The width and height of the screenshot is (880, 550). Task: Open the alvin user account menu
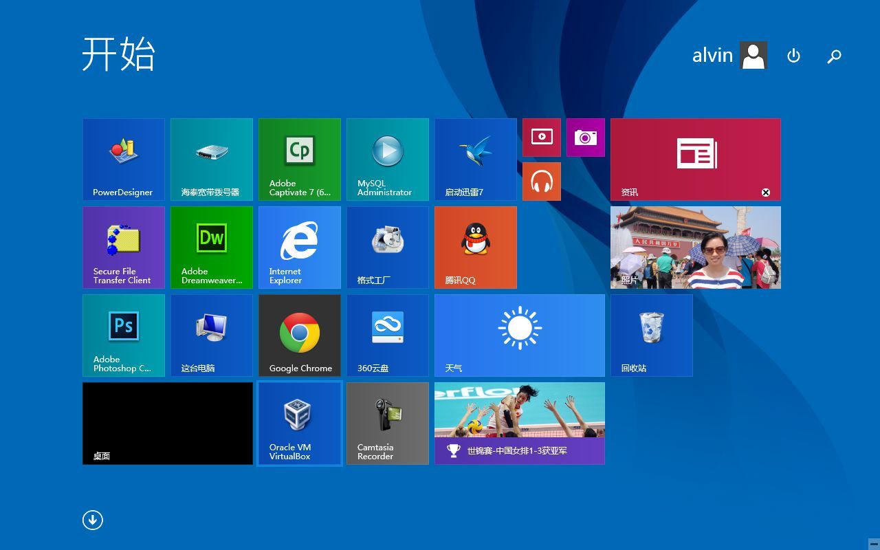(729, 55)
